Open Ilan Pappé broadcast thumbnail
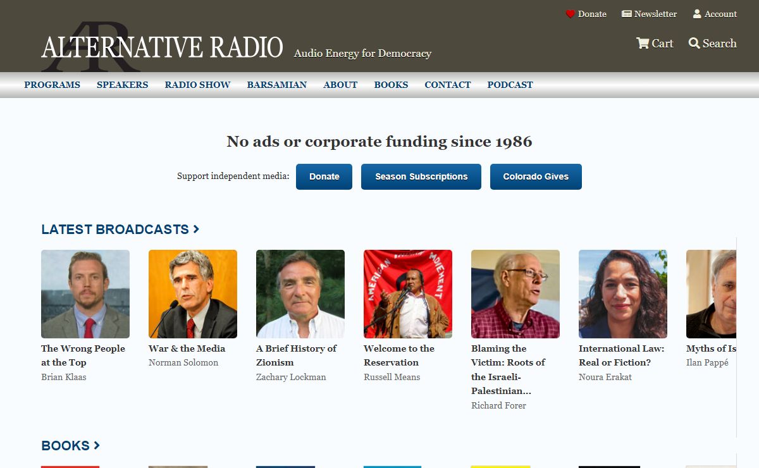759x468 pixels. [711, 294]
